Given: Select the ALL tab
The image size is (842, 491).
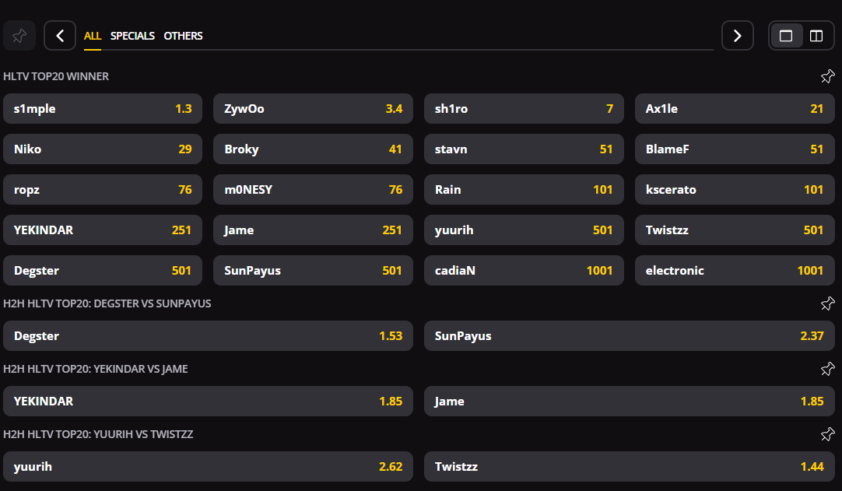Looking at the screenshot, I should tap(93, 36).
